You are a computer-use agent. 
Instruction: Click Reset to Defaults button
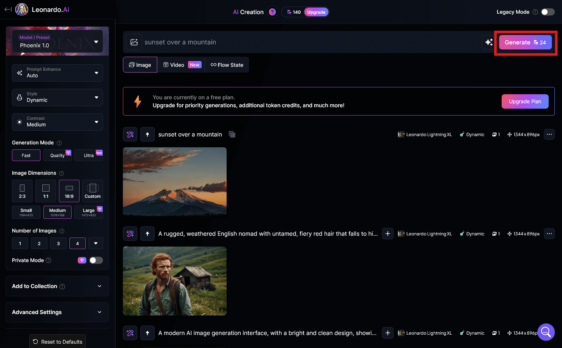coord(57,342)
